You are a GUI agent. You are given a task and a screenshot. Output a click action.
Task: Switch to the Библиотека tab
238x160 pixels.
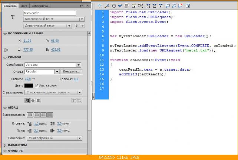pos(40,6)
